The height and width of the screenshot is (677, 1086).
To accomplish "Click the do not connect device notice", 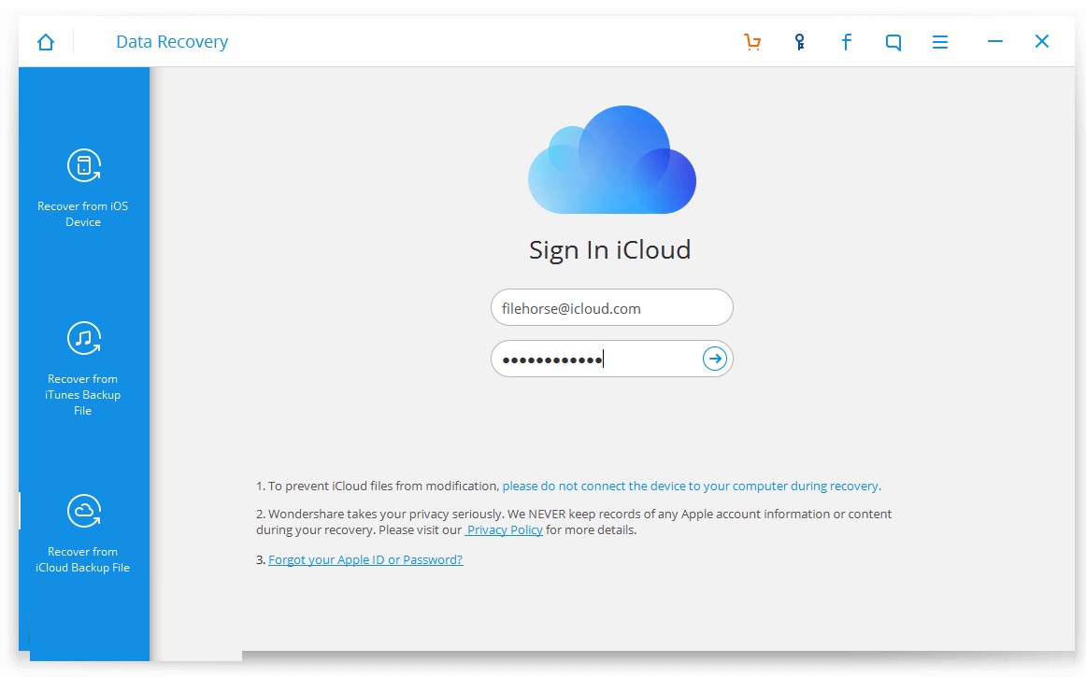I will tap(692, 487).
